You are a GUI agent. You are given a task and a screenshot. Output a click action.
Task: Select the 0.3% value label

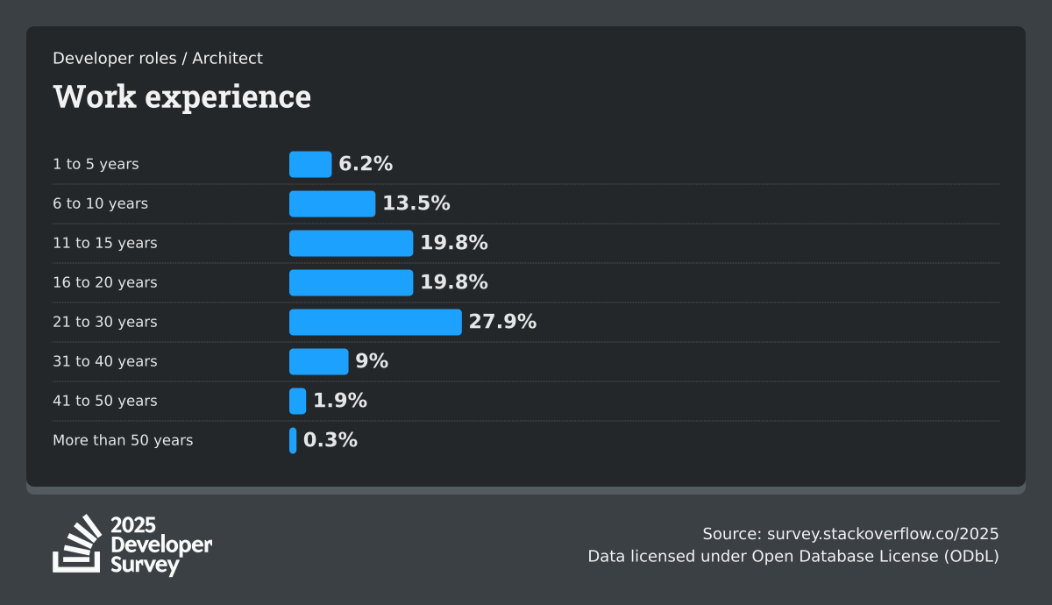(x=331, y=440)
